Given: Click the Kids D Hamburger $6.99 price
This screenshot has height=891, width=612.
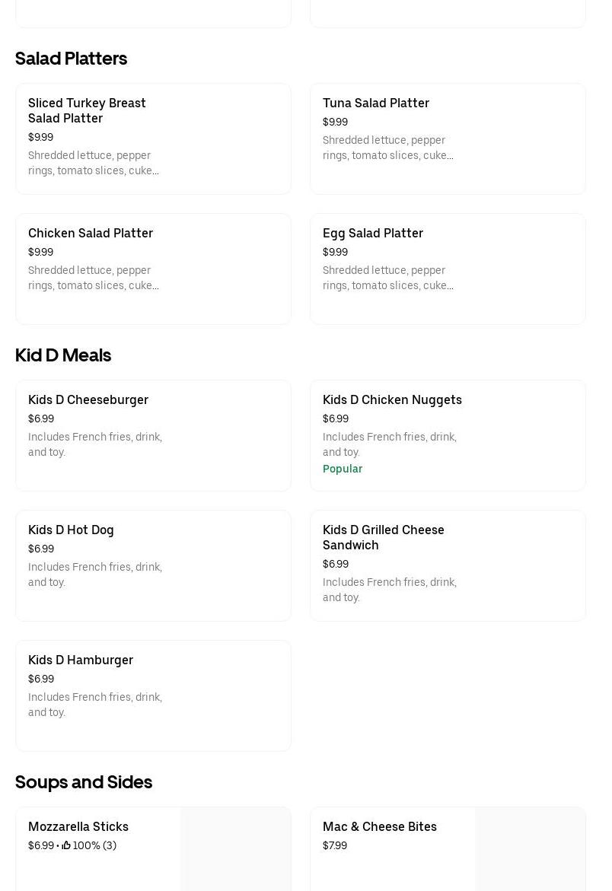Looking at the screenshot, I should pyautogui.click(x=41, y=679).
